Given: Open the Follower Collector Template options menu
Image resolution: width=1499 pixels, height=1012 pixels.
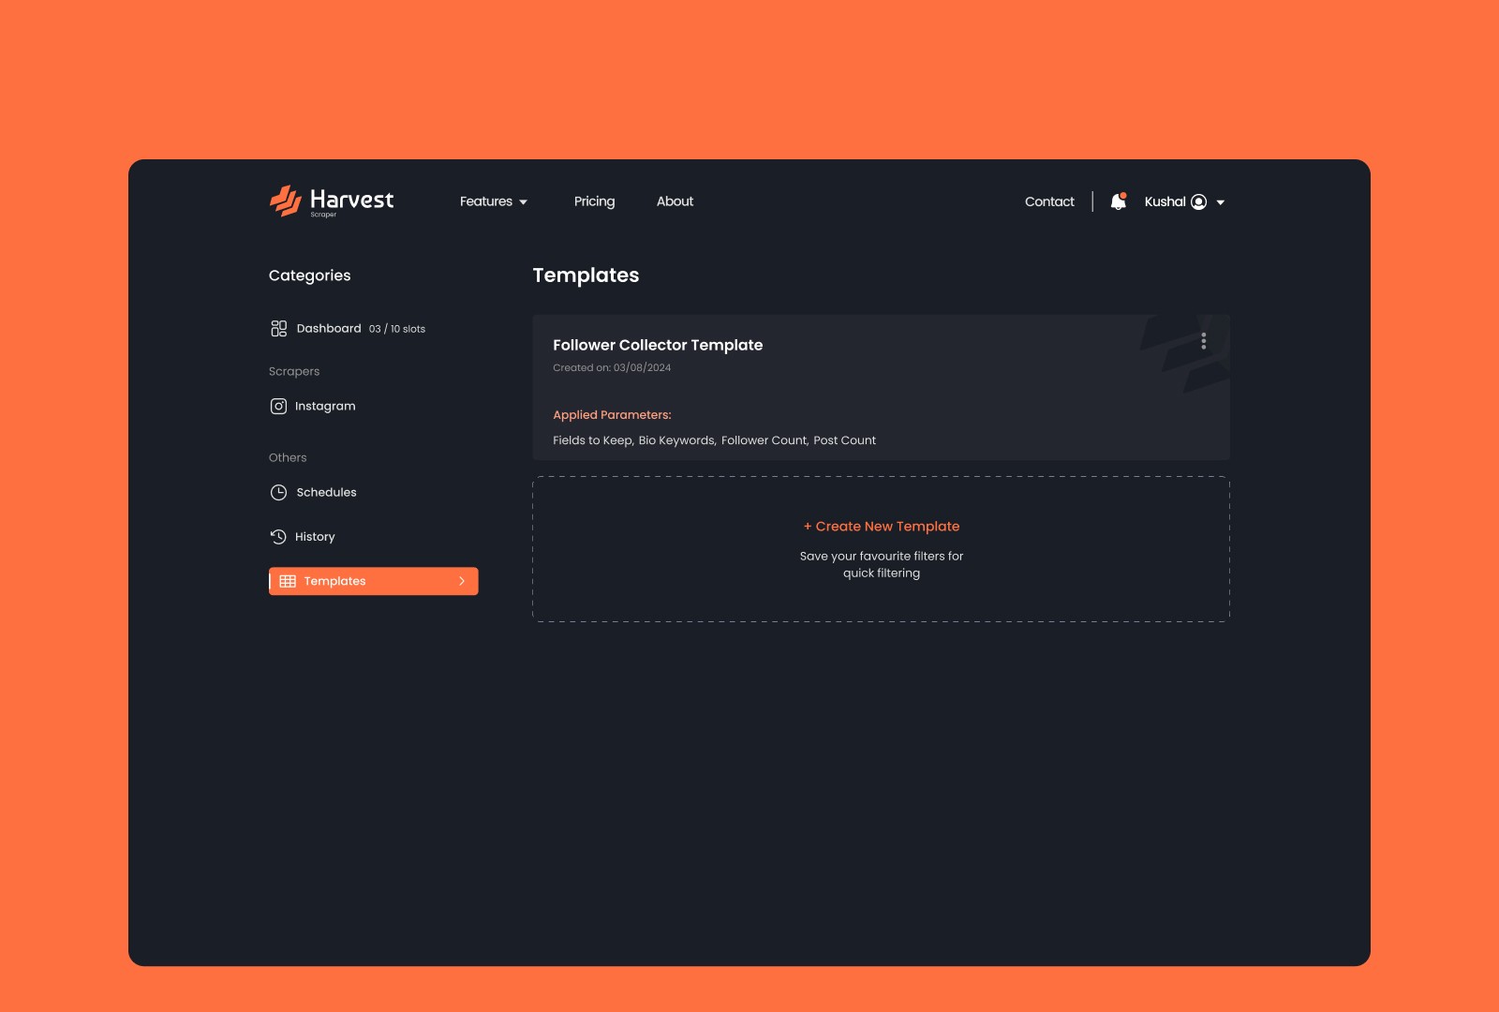Looking at the screenshot, I should tap(1204, 341).
